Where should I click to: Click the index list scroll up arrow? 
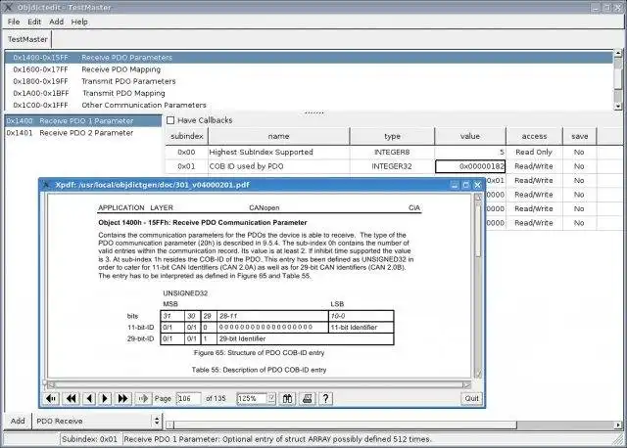point(618,52)
